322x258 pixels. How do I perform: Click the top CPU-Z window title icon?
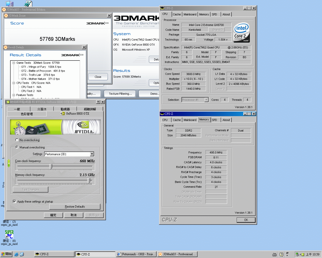pyautogui.click(x=162, y=8)
